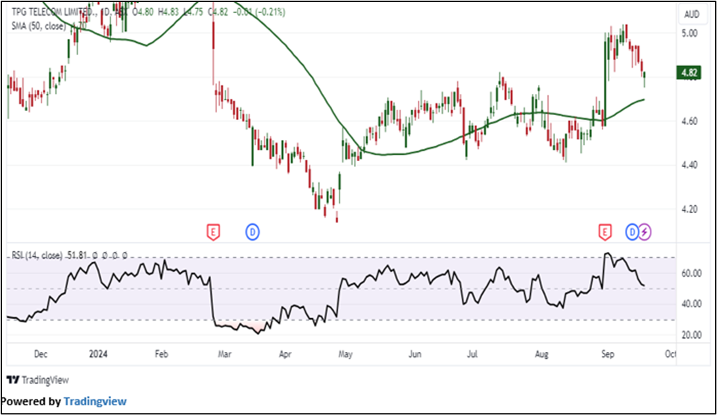Click the RSI value 51.81
Viewport: 717px width, 415px height.
coord(77,255)
